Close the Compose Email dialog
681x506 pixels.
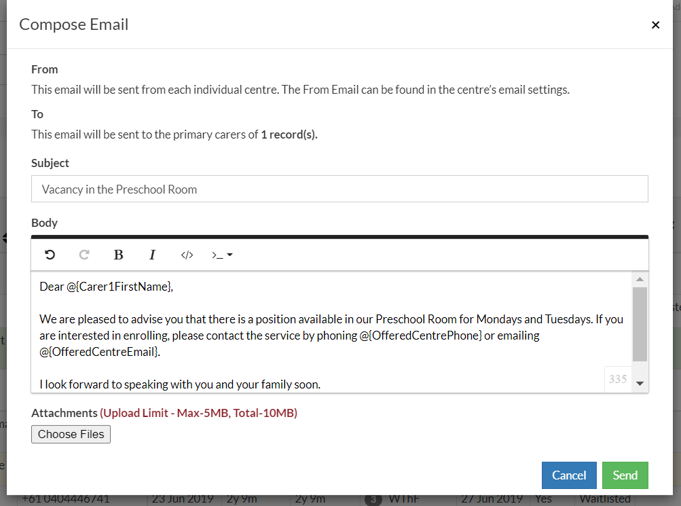[655, 24]
